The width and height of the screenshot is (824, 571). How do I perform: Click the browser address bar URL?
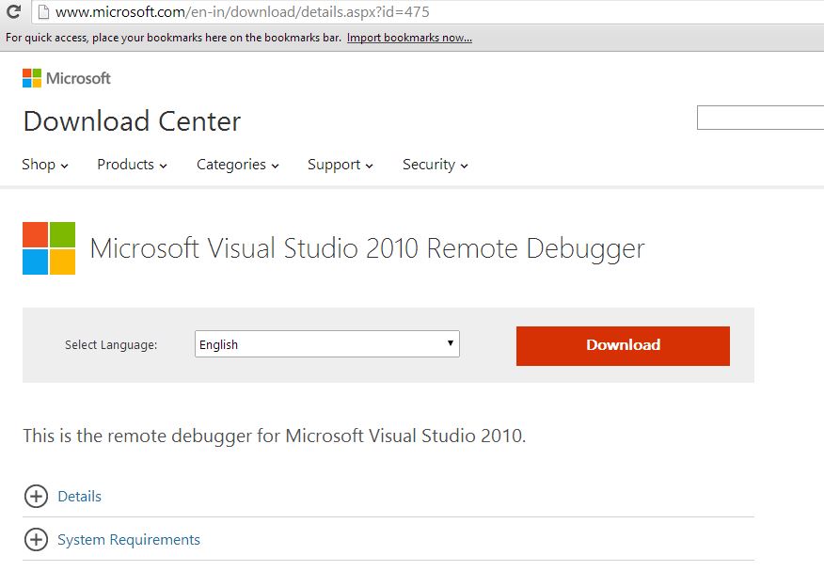[x=243, y=11]
